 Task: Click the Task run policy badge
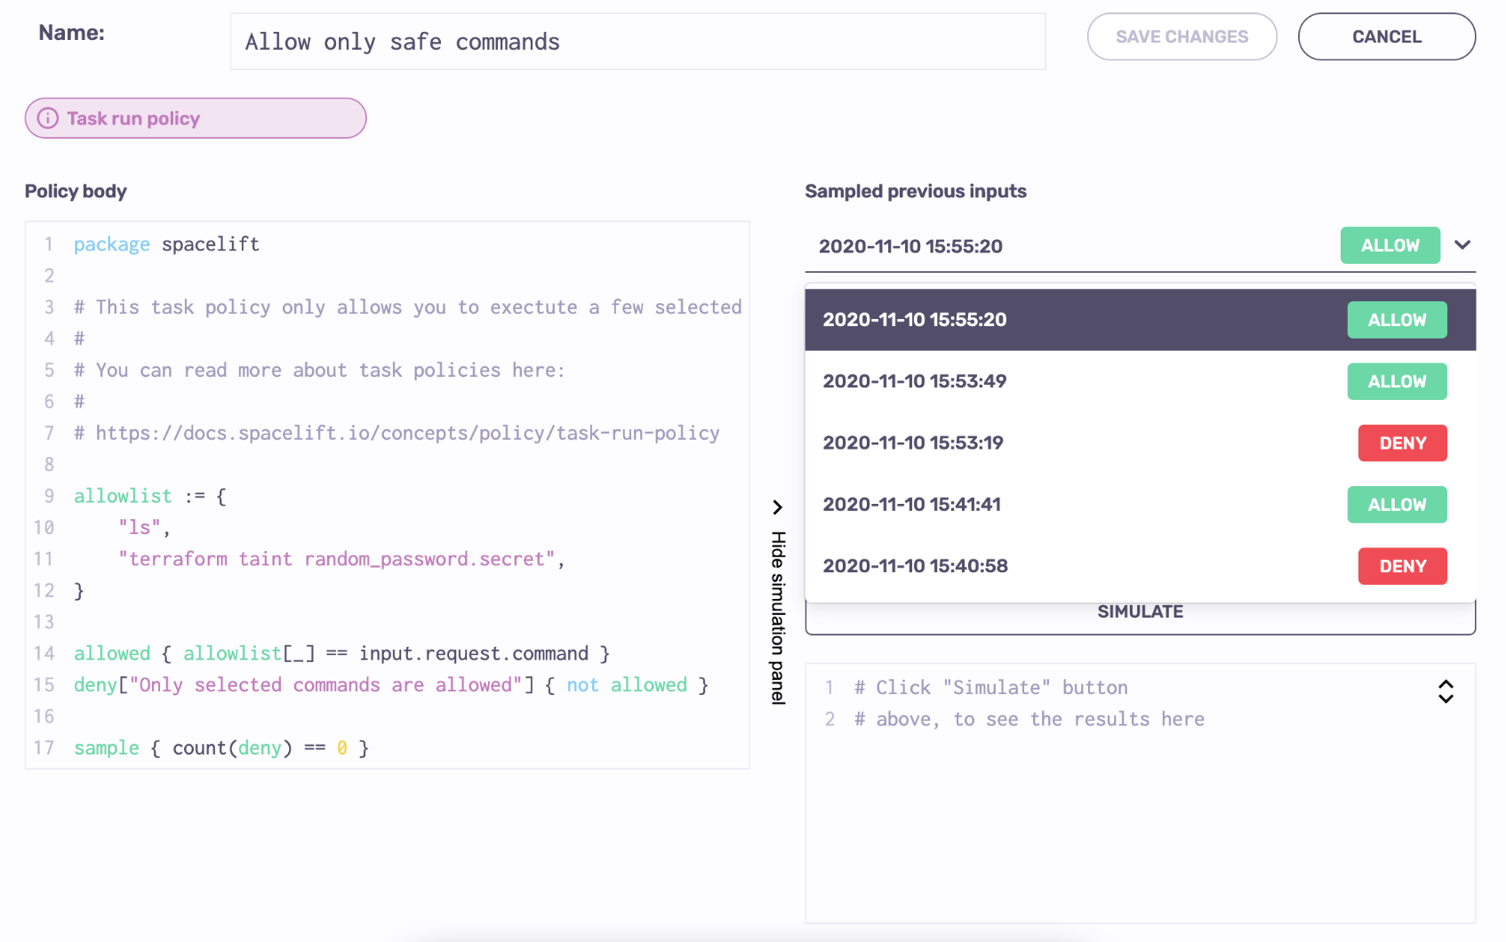pyautogui.click(x=196, y=118)
